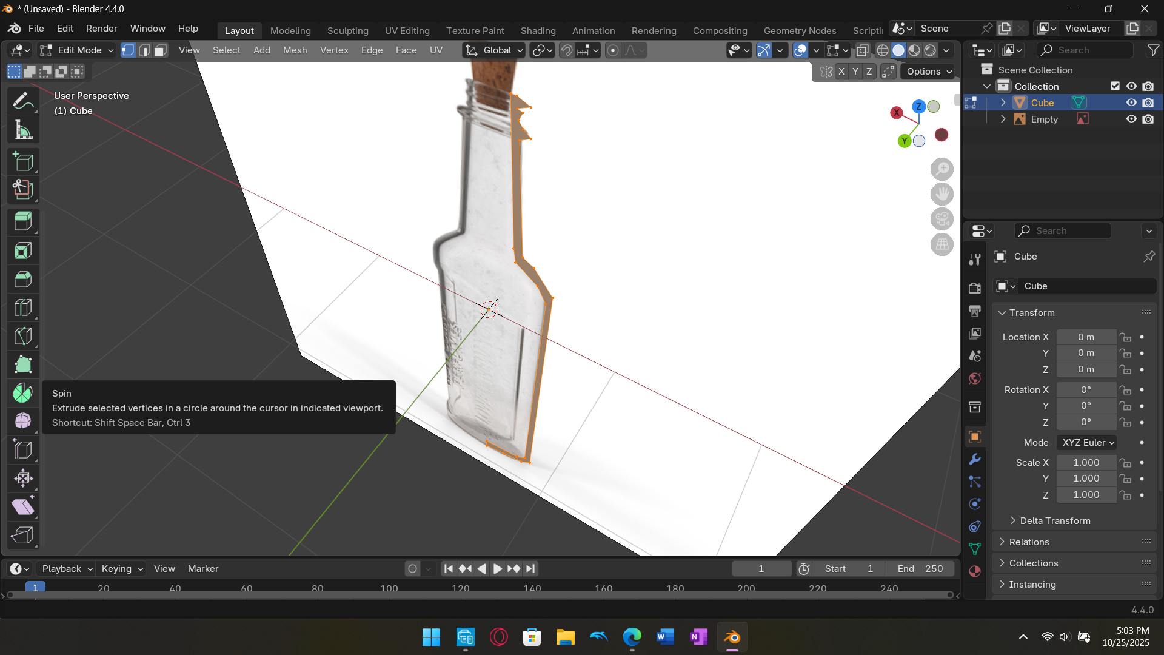Open the World properties tab
The width and height of the screenshot is (1164, 655).
(x=975, y=378)
